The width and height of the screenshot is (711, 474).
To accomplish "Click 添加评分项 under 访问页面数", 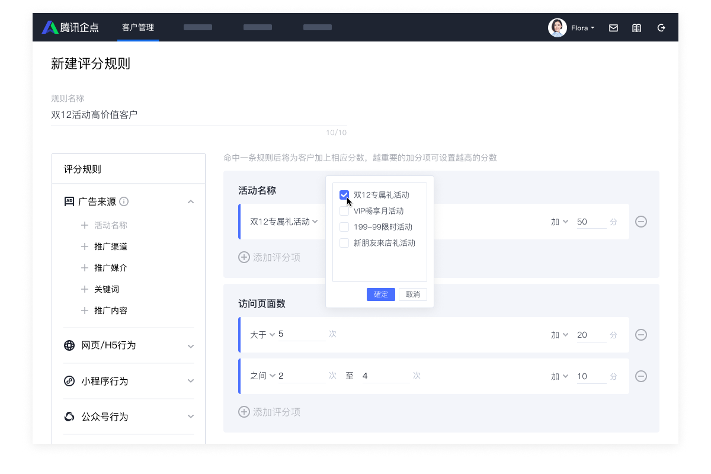I will [277, 412].
